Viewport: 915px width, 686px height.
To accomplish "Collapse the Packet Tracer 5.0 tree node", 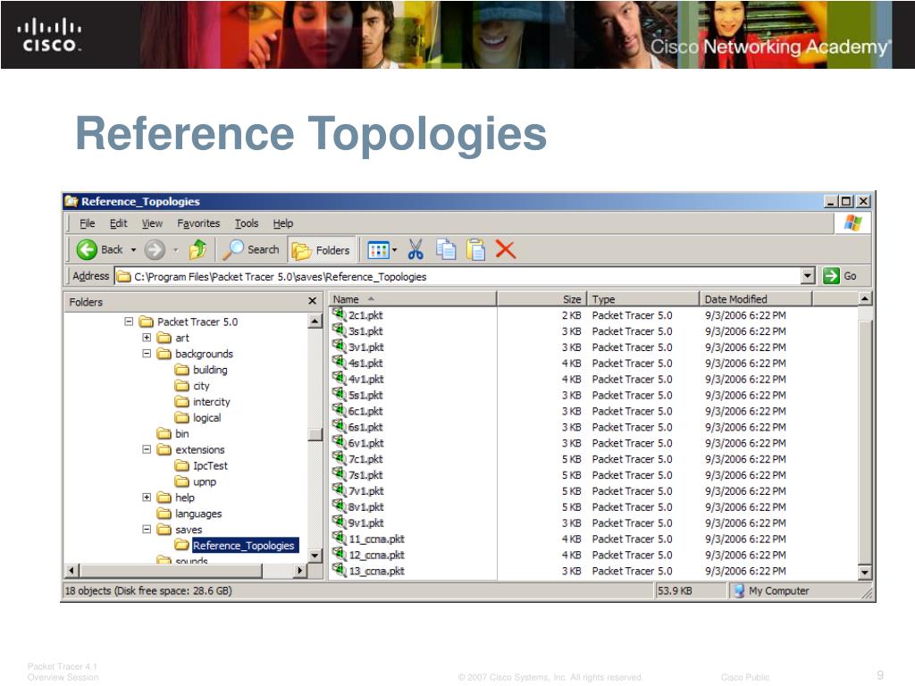I will [x=129, y=322].
